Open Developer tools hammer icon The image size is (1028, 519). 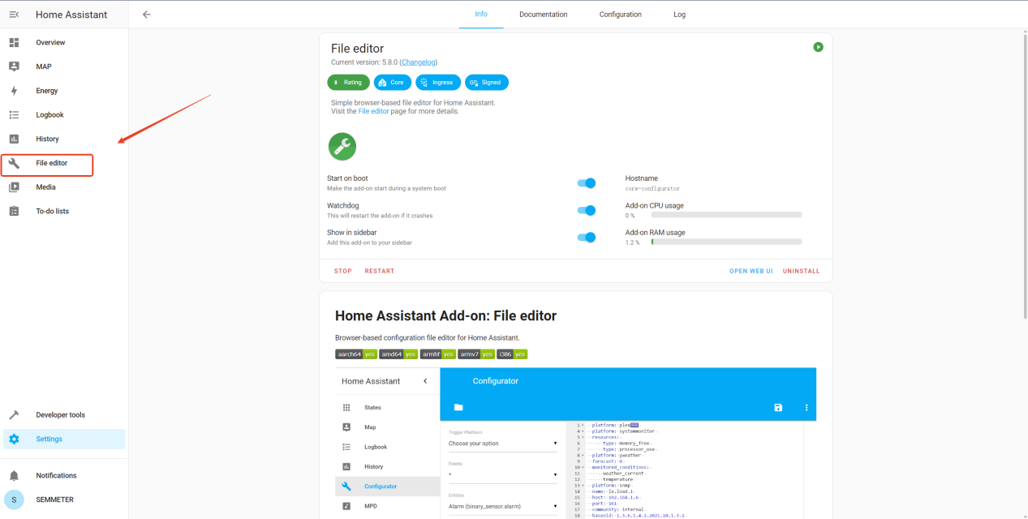[14, 415]
